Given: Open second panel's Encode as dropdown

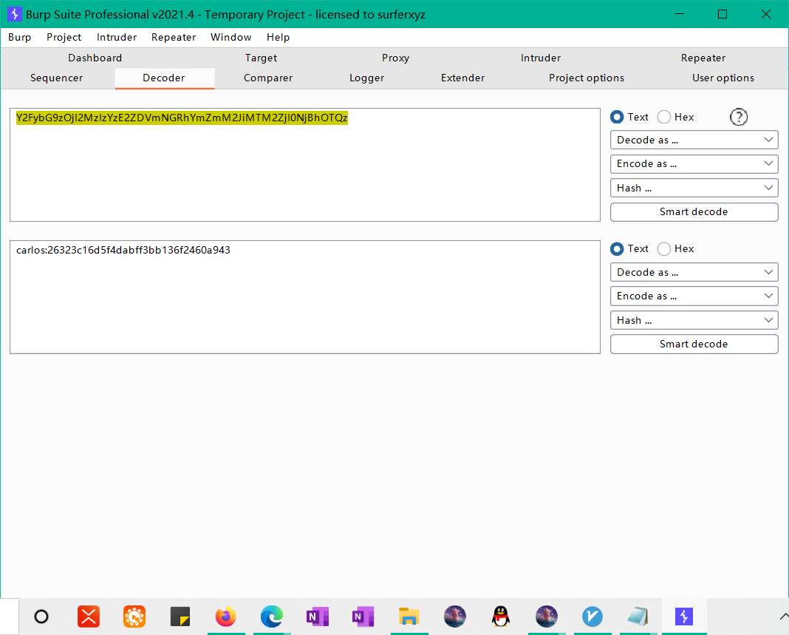Looking at the screenshot, I should (x=694, y=296).
